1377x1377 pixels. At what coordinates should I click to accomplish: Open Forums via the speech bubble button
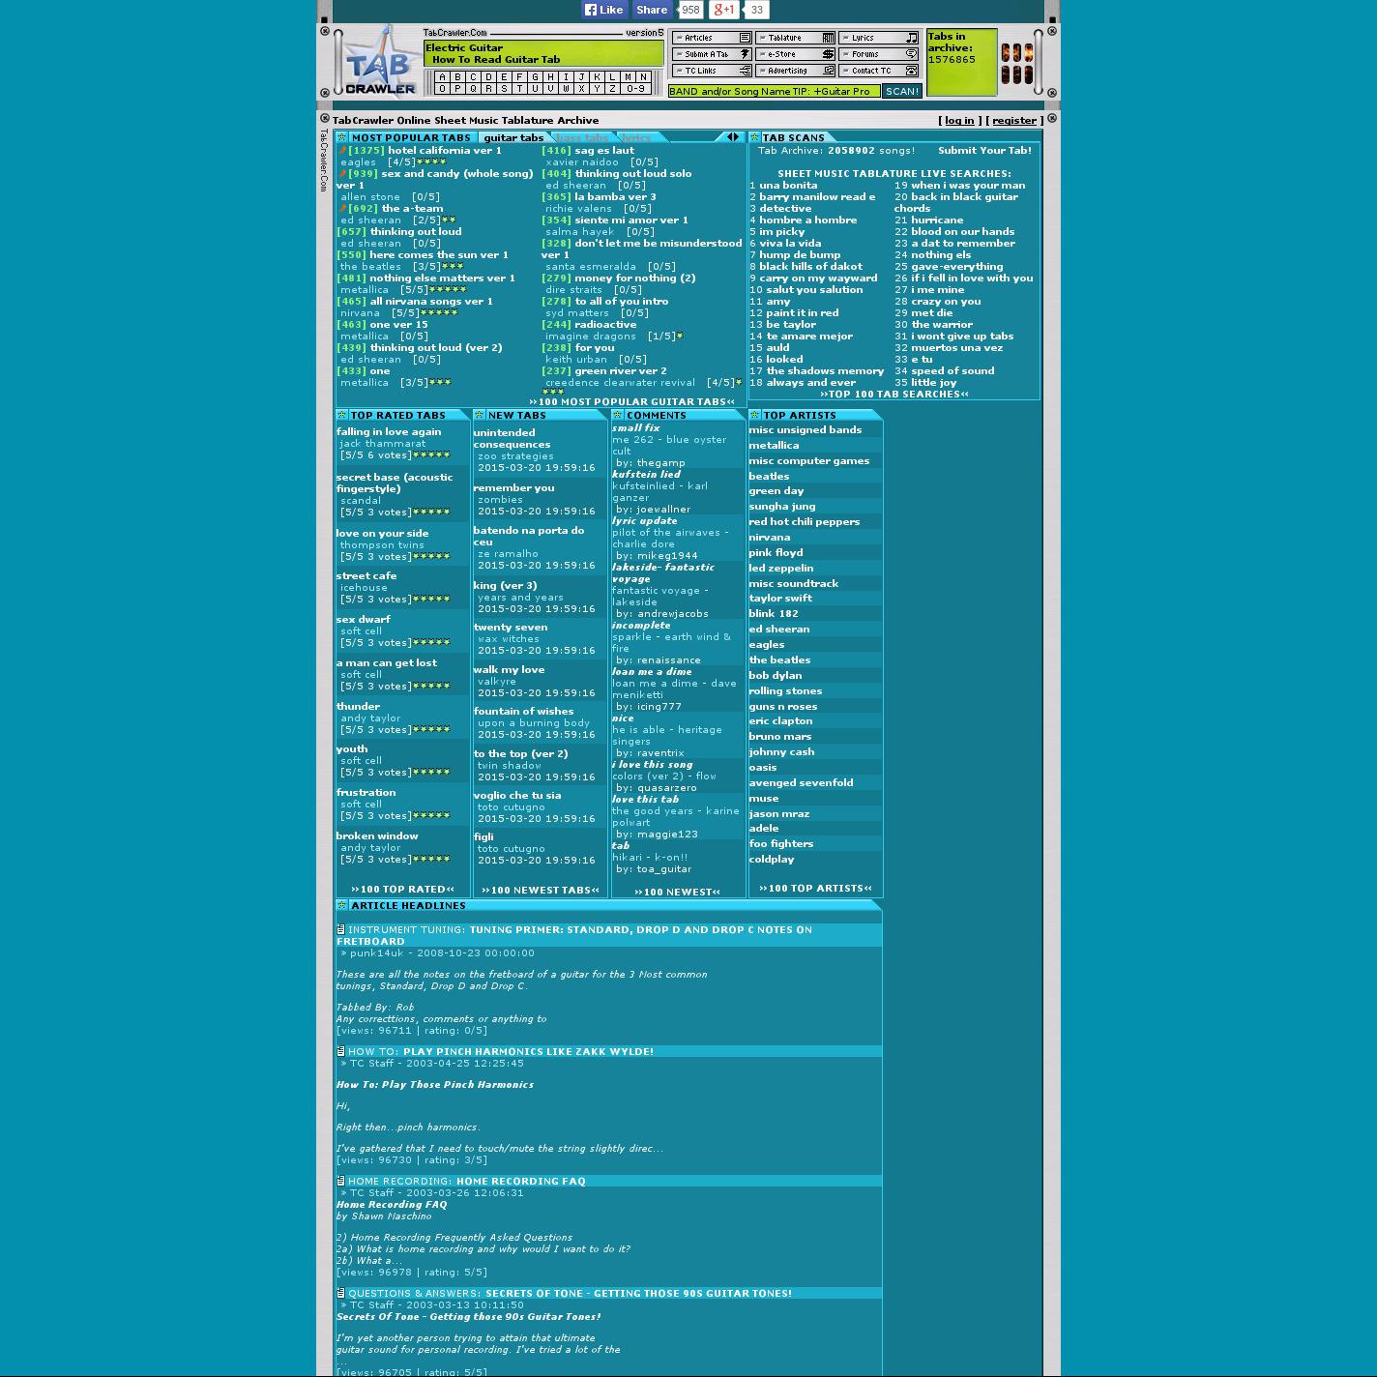(911, 54)
